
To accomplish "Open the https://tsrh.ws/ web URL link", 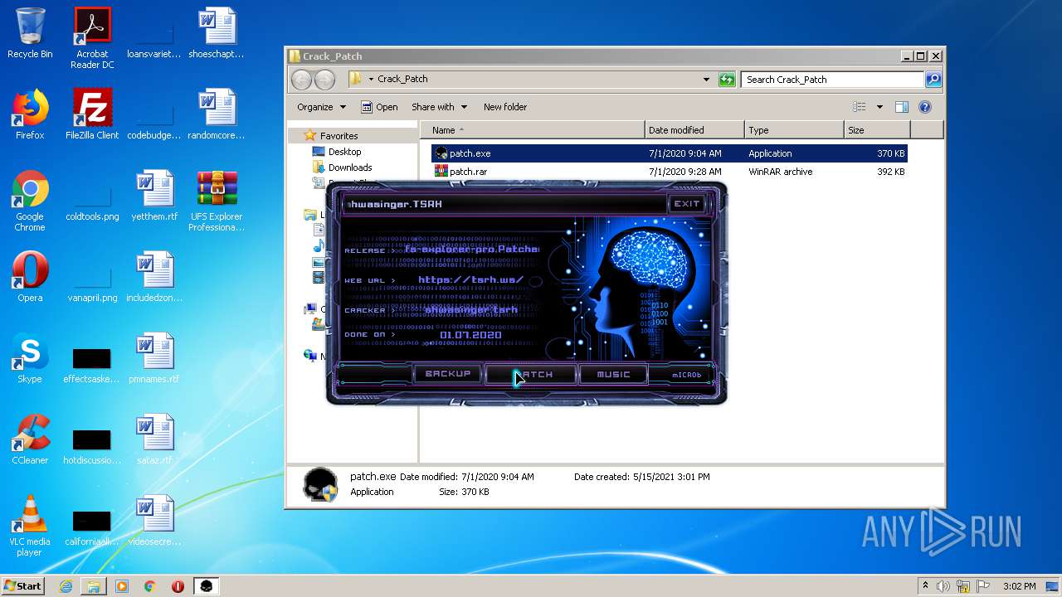I will point(470,280).
